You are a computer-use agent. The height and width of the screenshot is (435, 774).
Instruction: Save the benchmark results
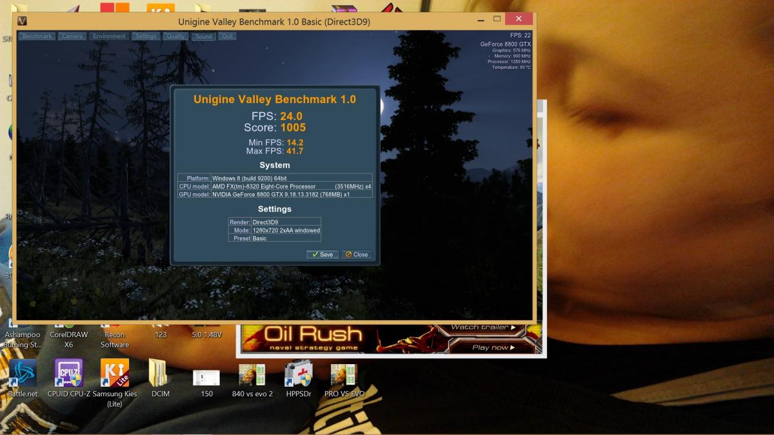pyautogui.click(x=322, y=255)
